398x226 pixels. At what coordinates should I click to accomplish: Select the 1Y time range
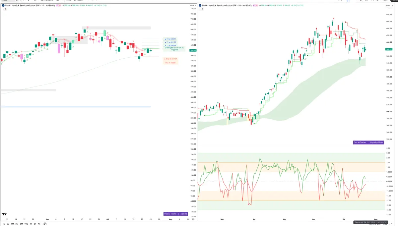[x=31, y=224]
